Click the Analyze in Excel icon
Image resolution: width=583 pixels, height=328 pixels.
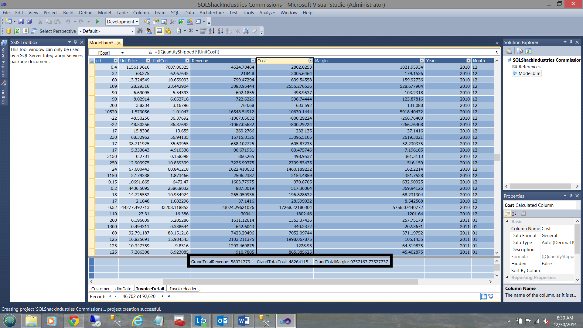[17, 31]
